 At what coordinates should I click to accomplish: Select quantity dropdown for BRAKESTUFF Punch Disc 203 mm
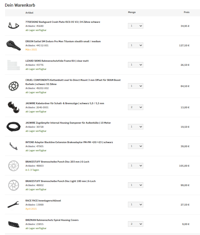[x=136, y=166]
